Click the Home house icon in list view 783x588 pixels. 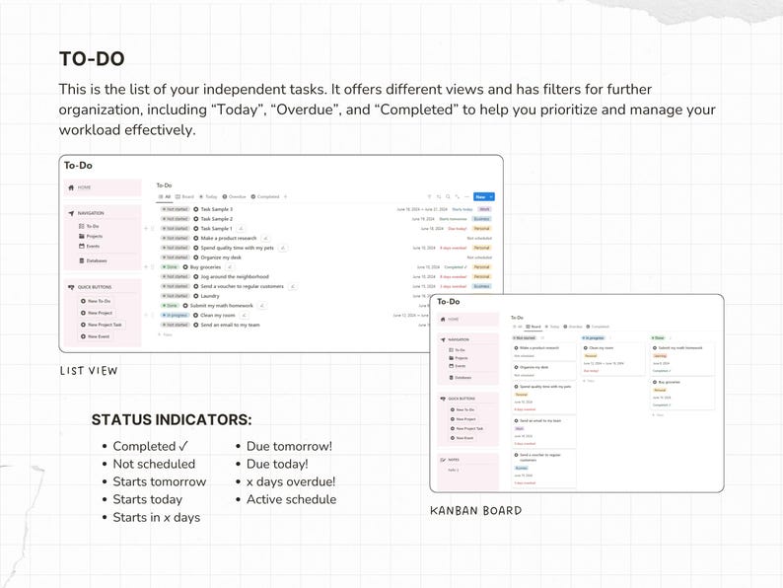71,187
